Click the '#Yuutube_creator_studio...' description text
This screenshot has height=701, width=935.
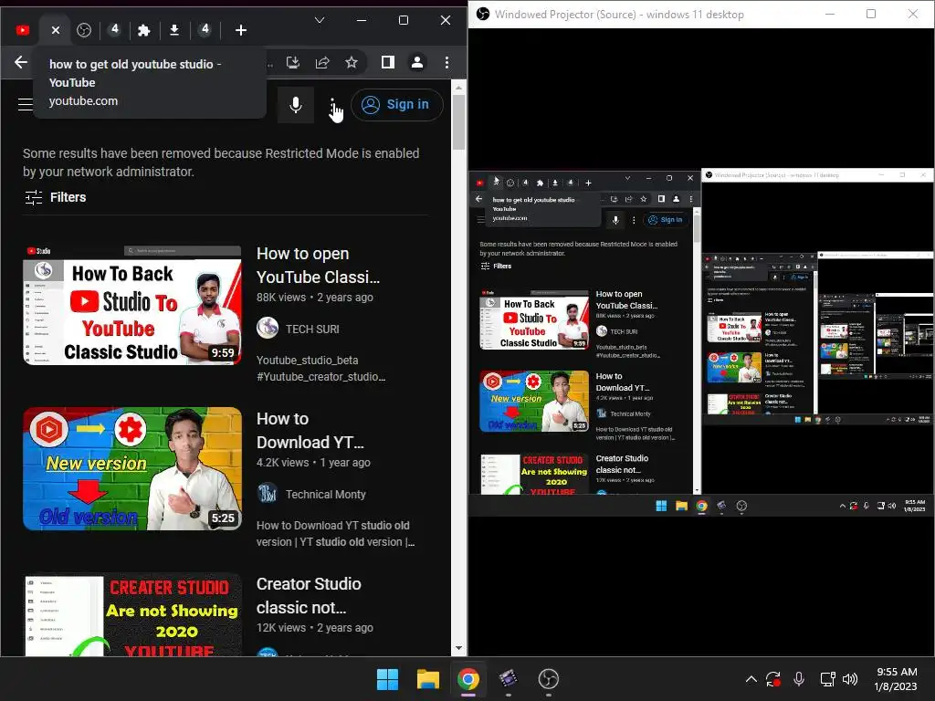pos(320,377)
